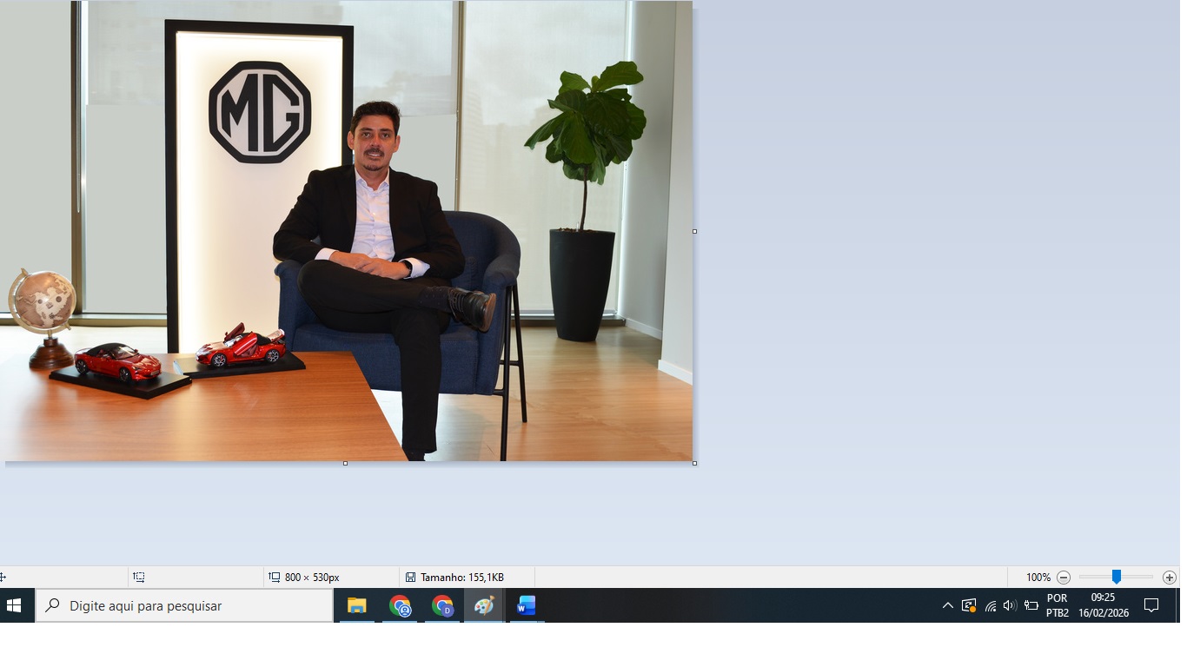Switch to Microsoft Word from the taskbar
1187x667 pixels.
tap(527, 605)
